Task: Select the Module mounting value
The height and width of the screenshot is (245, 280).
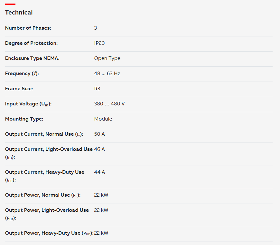Action: tap(103, 119)
